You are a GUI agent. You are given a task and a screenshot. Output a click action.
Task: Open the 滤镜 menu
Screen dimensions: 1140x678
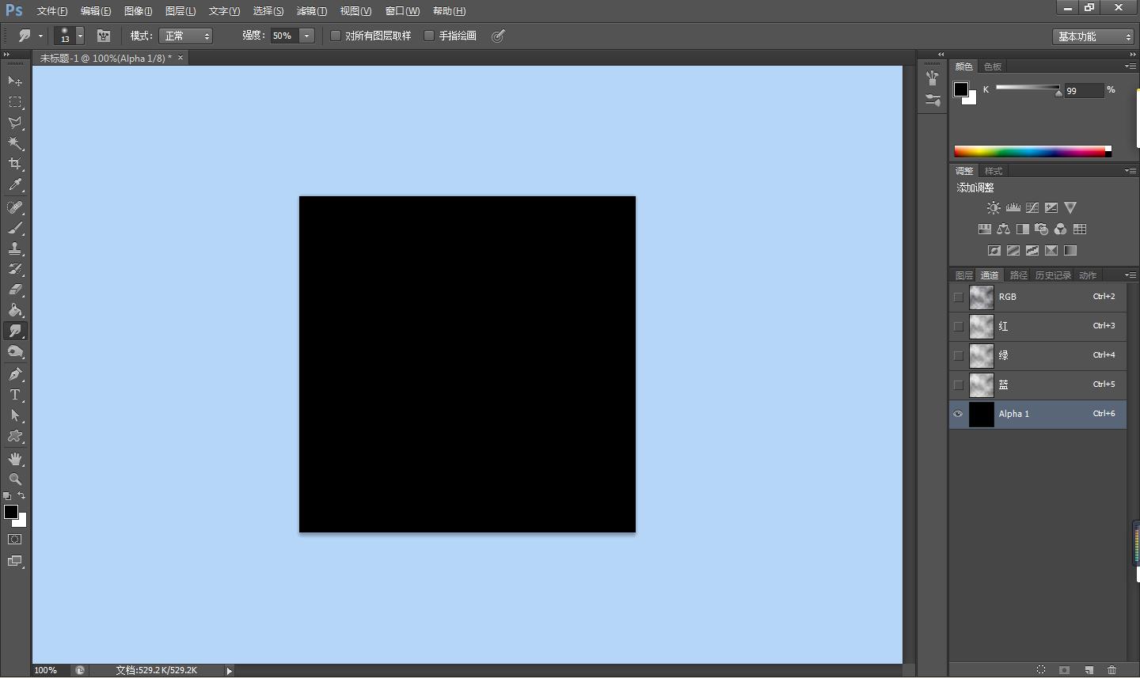pyautogui.click(x=311, y=11)
